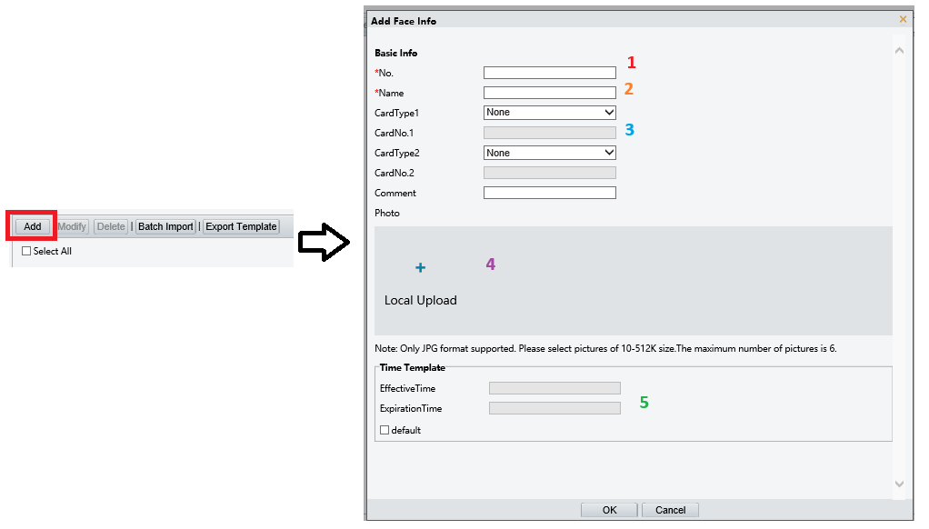Image resolution: width=929 pixels, height=529 pixels.
Task: Focus the No. input field
Action: click(x=550, y=73)
